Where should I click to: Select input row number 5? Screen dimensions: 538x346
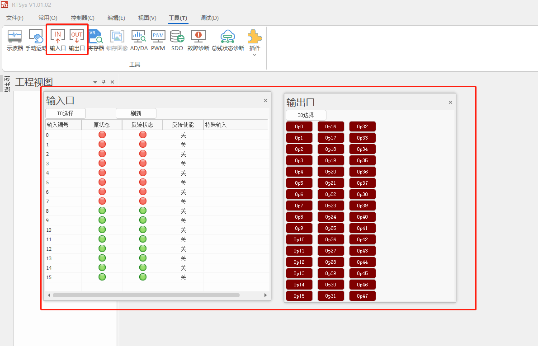point(157,182)
